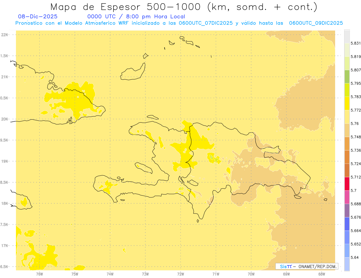Click the legend value 5.676

tap(356, 217)
